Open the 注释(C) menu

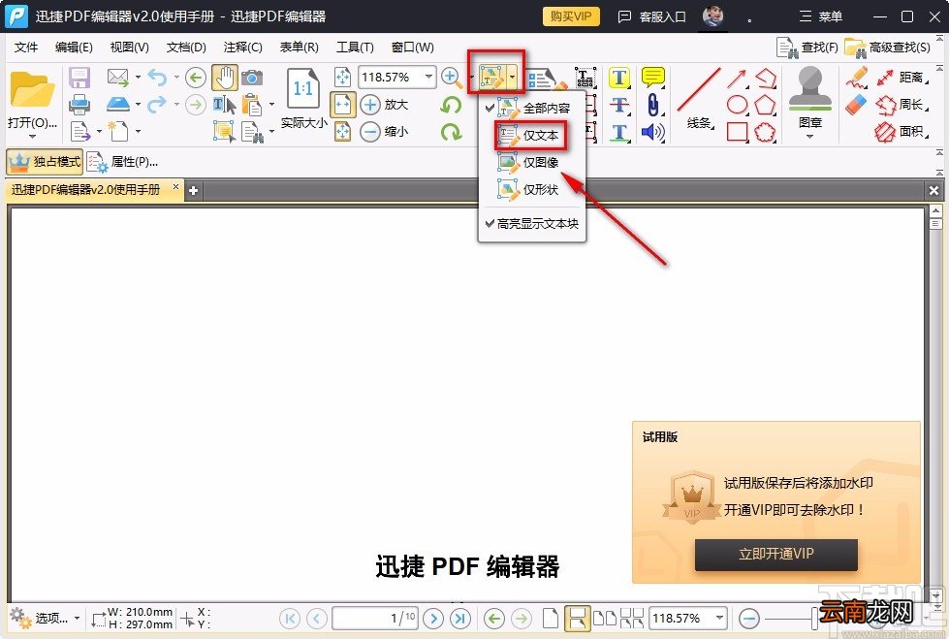[242, 48]
